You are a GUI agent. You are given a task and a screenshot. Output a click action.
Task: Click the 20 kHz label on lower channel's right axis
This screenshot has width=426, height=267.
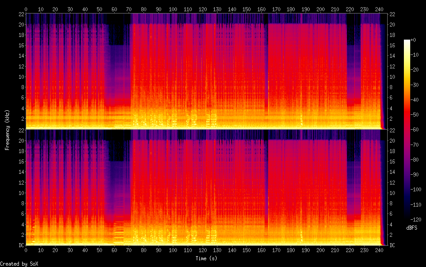pos(393,140)
